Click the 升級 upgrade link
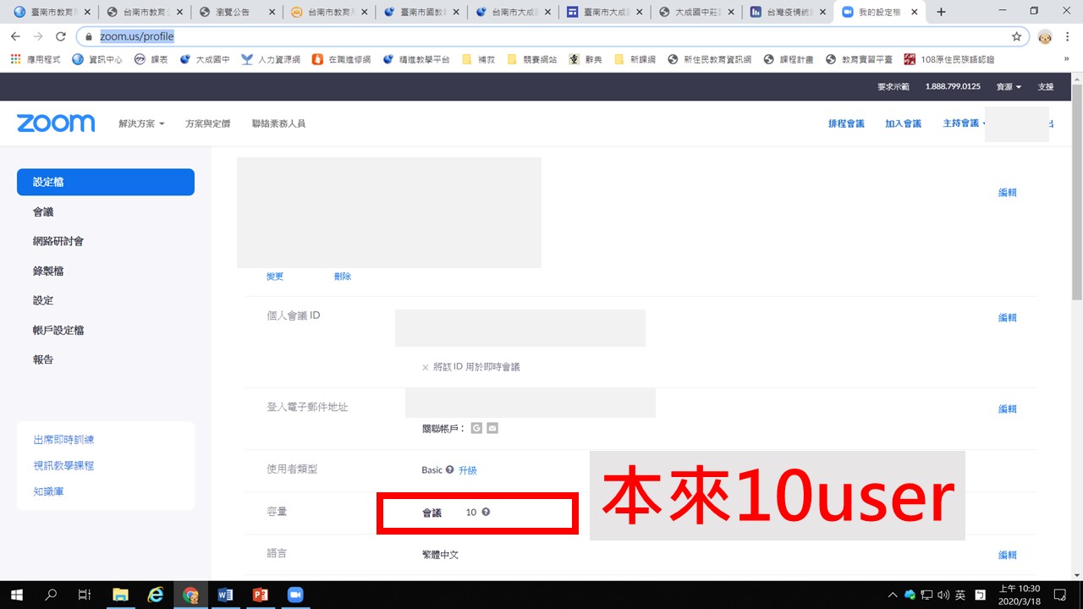Screen dimensions: 1083x609 coord(467,470)
